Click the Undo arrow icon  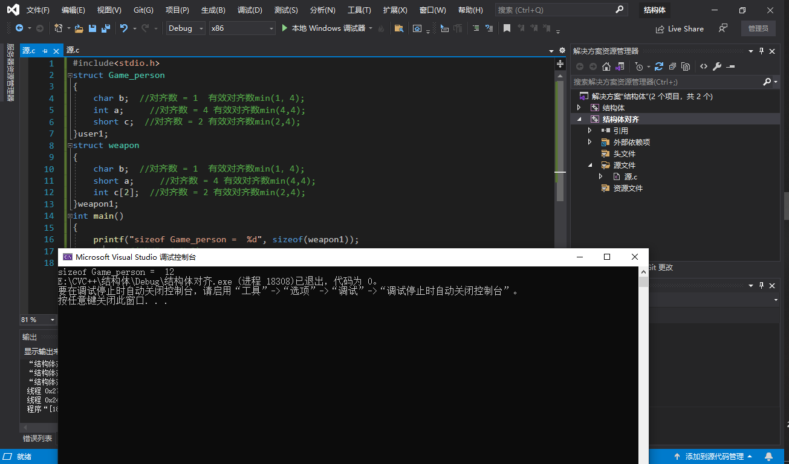click(x=124, y=28)
